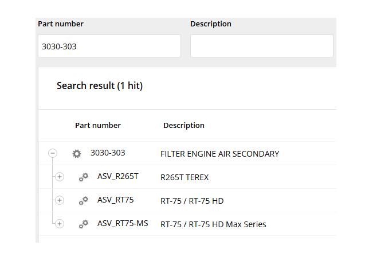Click the gears icon next to ASV_RT75
This screenshot has height=280, width=373.
click(x=84, y=200)
